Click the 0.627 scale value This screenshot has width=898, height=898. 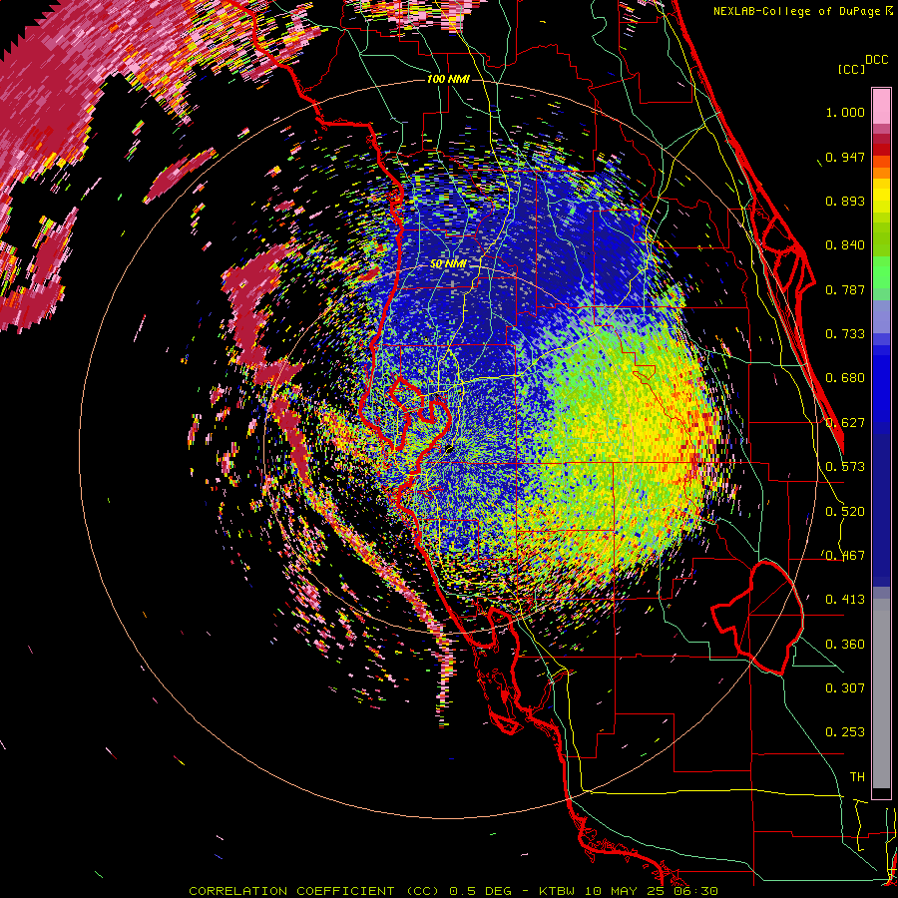pyautogui.click(x=845, y=423)
